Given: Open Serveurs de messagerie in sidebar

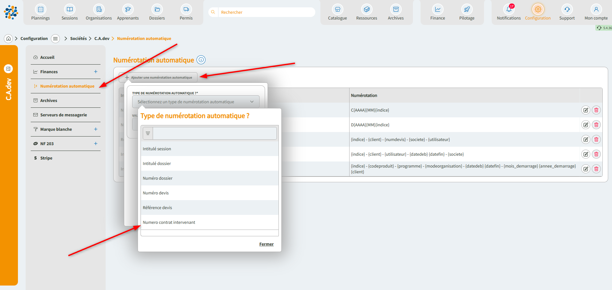Looking at the screenshot, I should (63, 115).
